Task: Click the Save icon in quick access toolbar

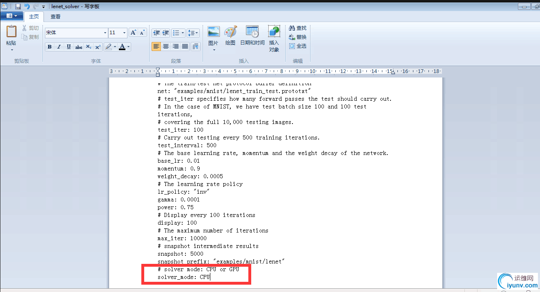Action: [18, 6]
